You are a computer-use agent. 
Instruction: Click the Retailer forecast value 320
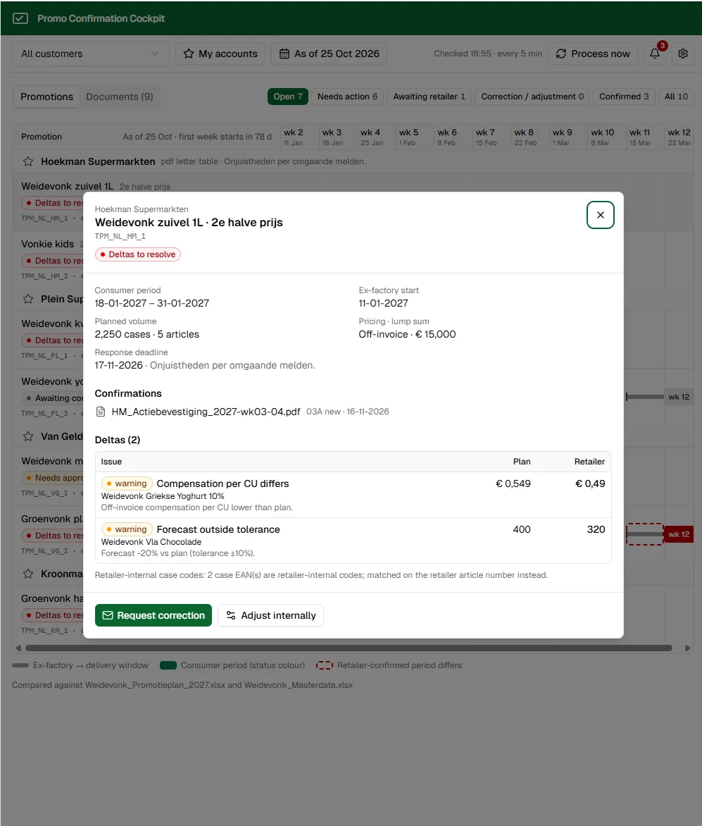(596, 529)
